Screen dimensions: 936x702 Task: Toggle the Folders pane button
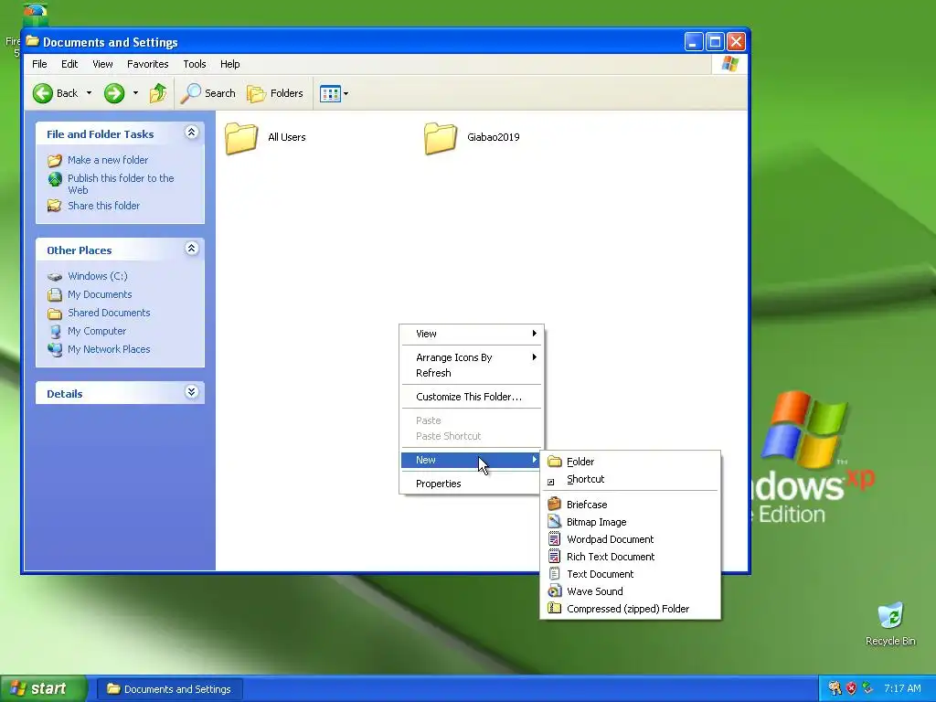click(x=274, y=93)
